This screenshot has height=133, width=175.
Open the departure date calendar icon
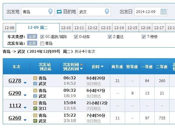coord(164,12)
